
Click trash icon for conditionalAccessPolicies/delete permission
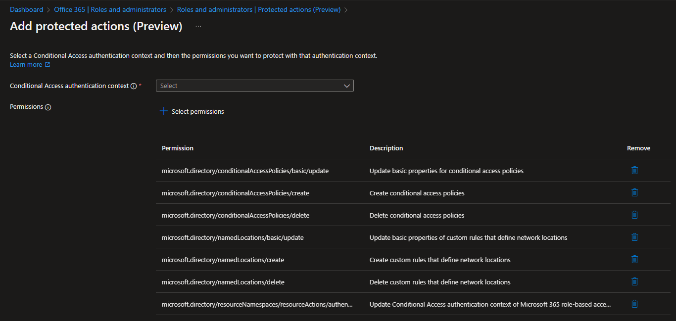(x=634, y=215)
